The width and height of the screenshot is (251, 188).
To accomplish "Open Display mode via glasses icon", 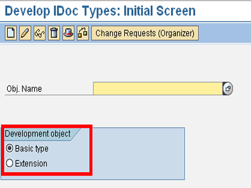I will (x=40, y=33).
